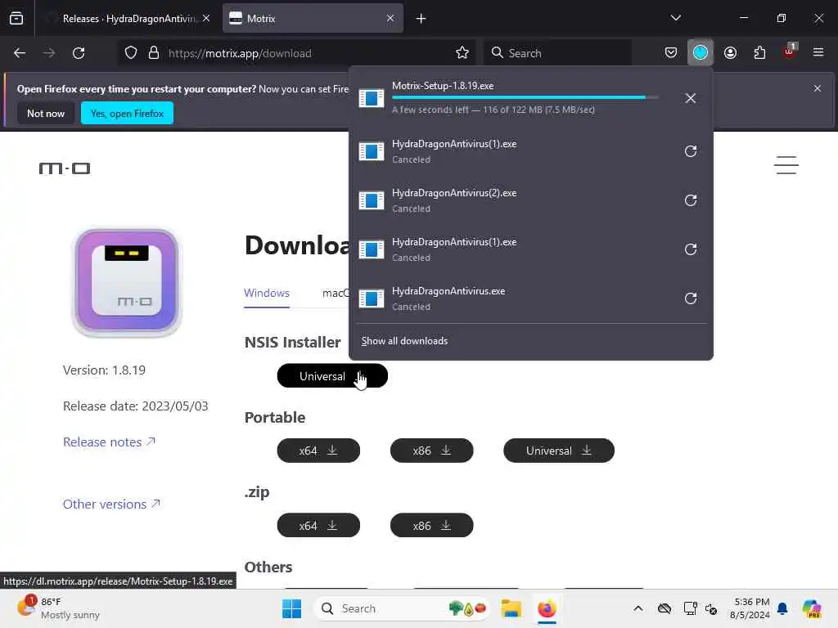The height and width of the screenshot is (628, 838).
Task: Open the Firefox application menu
Action: click(x=818, y=52)
